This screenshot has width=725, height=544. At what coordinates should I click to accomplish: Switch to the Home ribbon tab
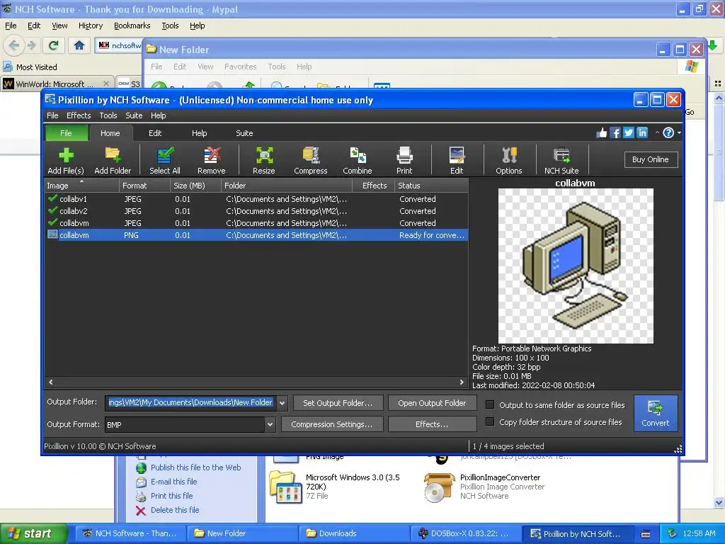[110, 133]
